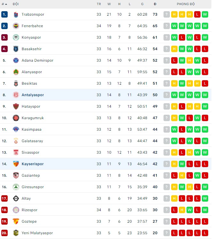Click the Kayserispor club crest

(16, 164)
